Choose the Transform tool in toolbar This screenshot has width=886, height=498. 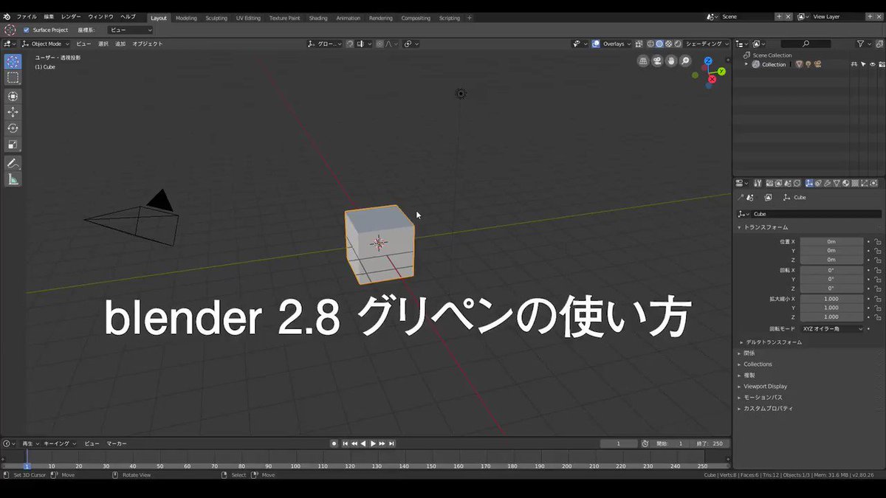pos(13,96)
